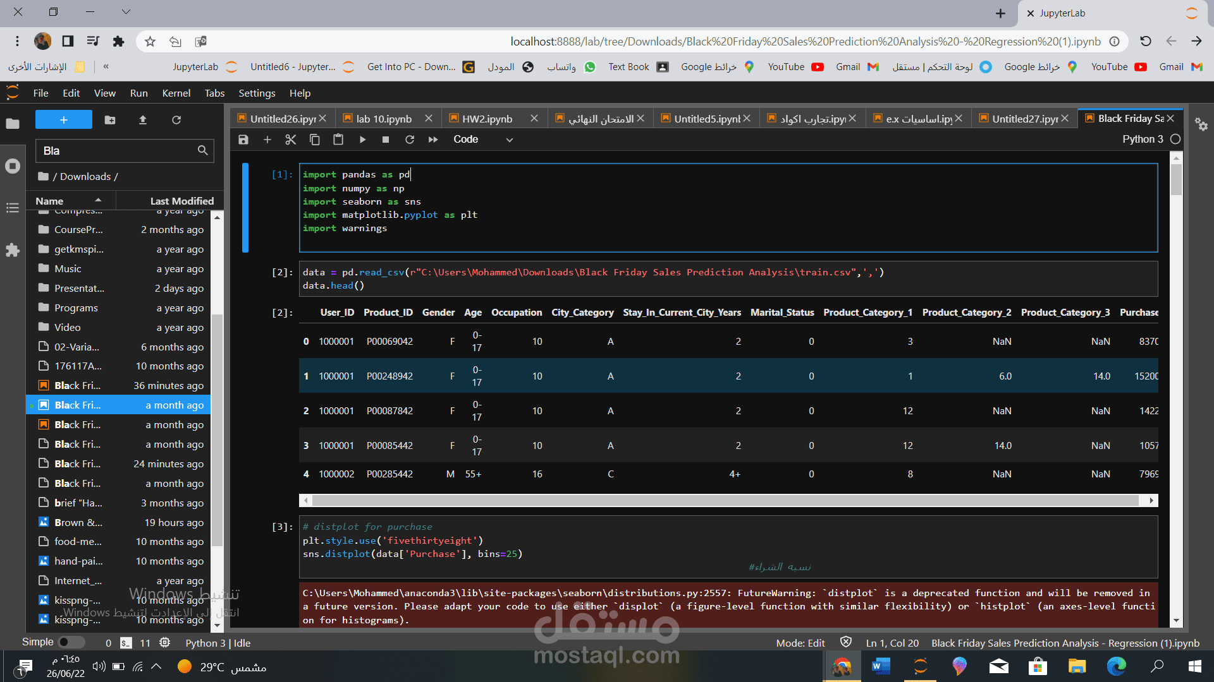Run the selected cell with the play icon
This screenshot has height=682, width=1214.
coord(362,140)
